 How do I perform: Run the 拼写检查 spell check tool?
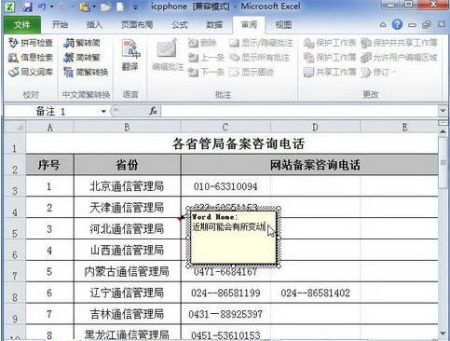tap(31, 43)
